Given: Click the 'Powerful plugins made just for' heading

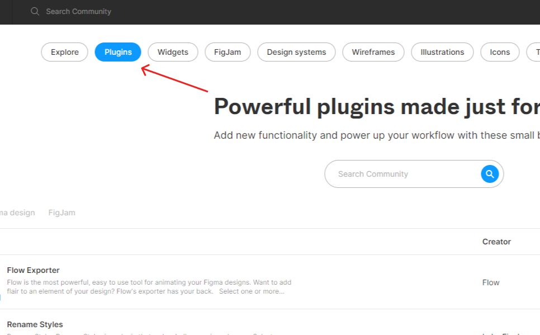Looking at the screenshot, I should (x=377, y=106).
